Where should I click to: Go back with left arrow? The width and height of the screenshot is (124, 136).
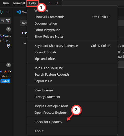coord(50,3)
